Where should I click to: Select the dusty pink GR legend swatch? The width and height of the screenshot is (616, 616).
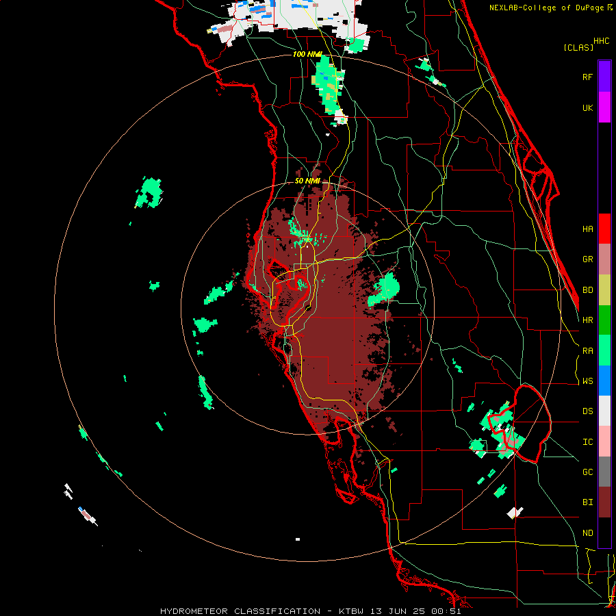(604, 259)
